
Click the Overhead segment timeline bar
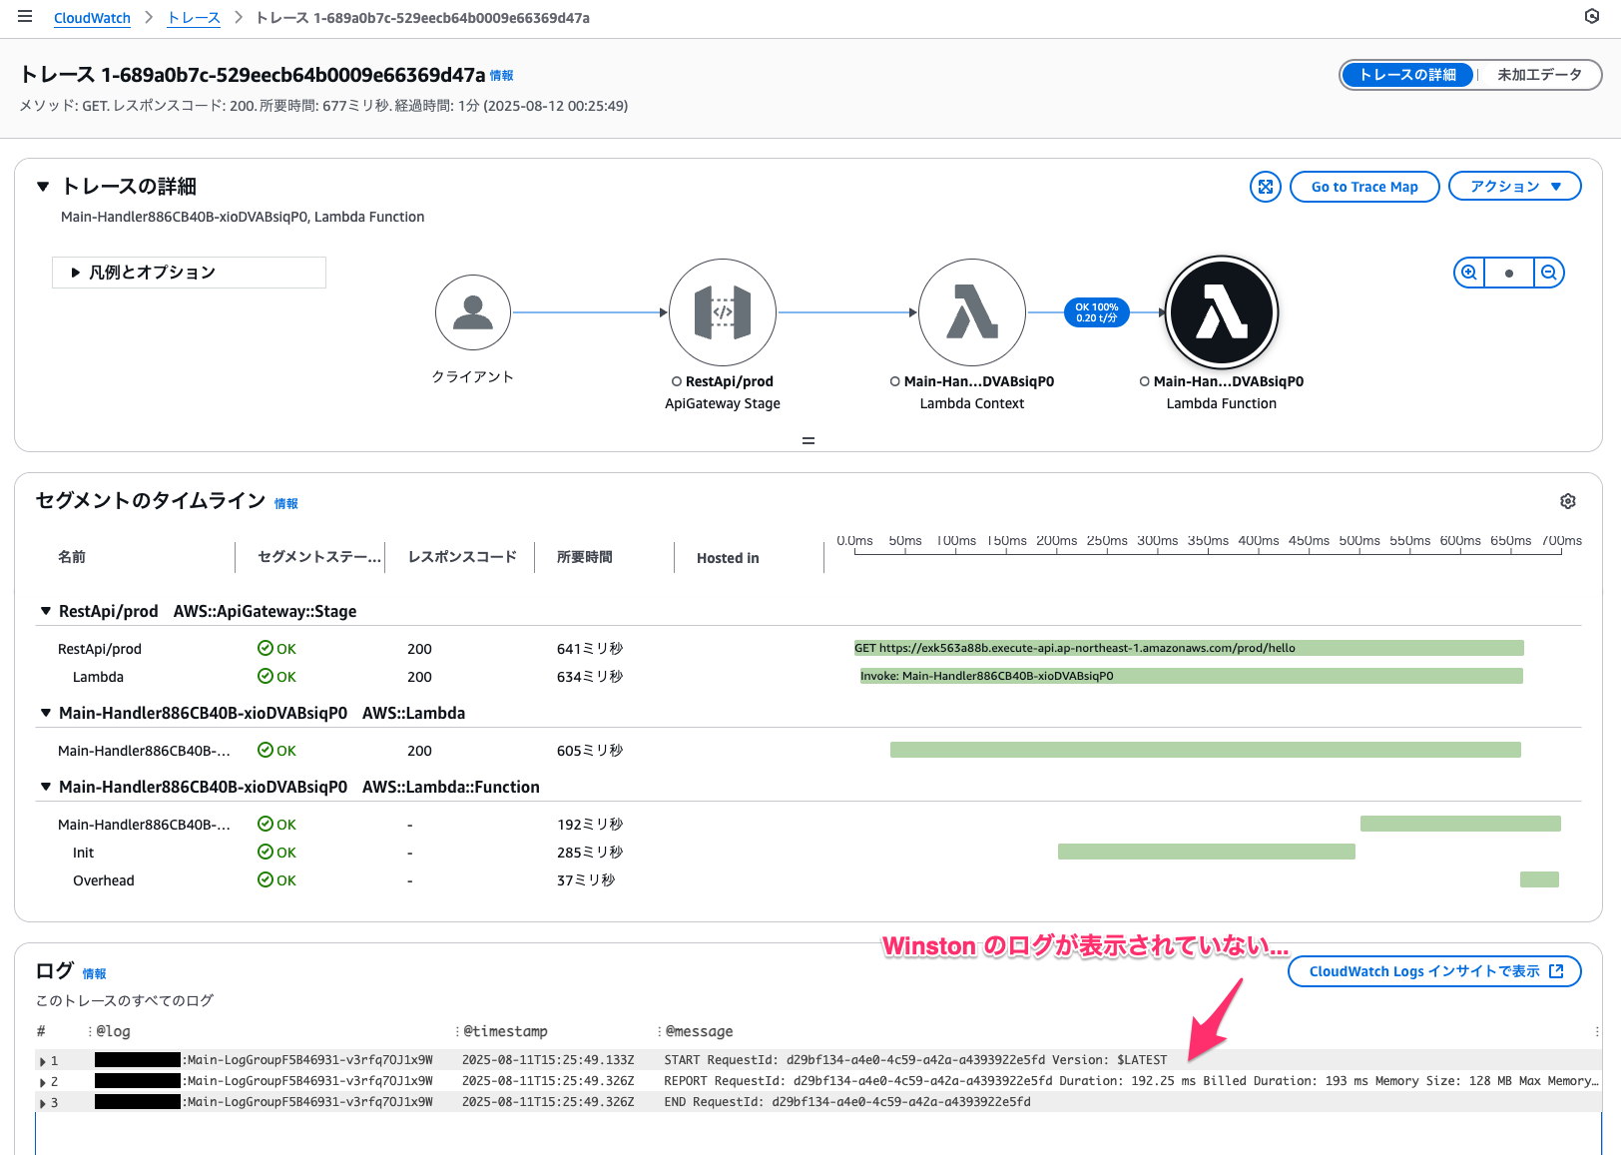1539,879
